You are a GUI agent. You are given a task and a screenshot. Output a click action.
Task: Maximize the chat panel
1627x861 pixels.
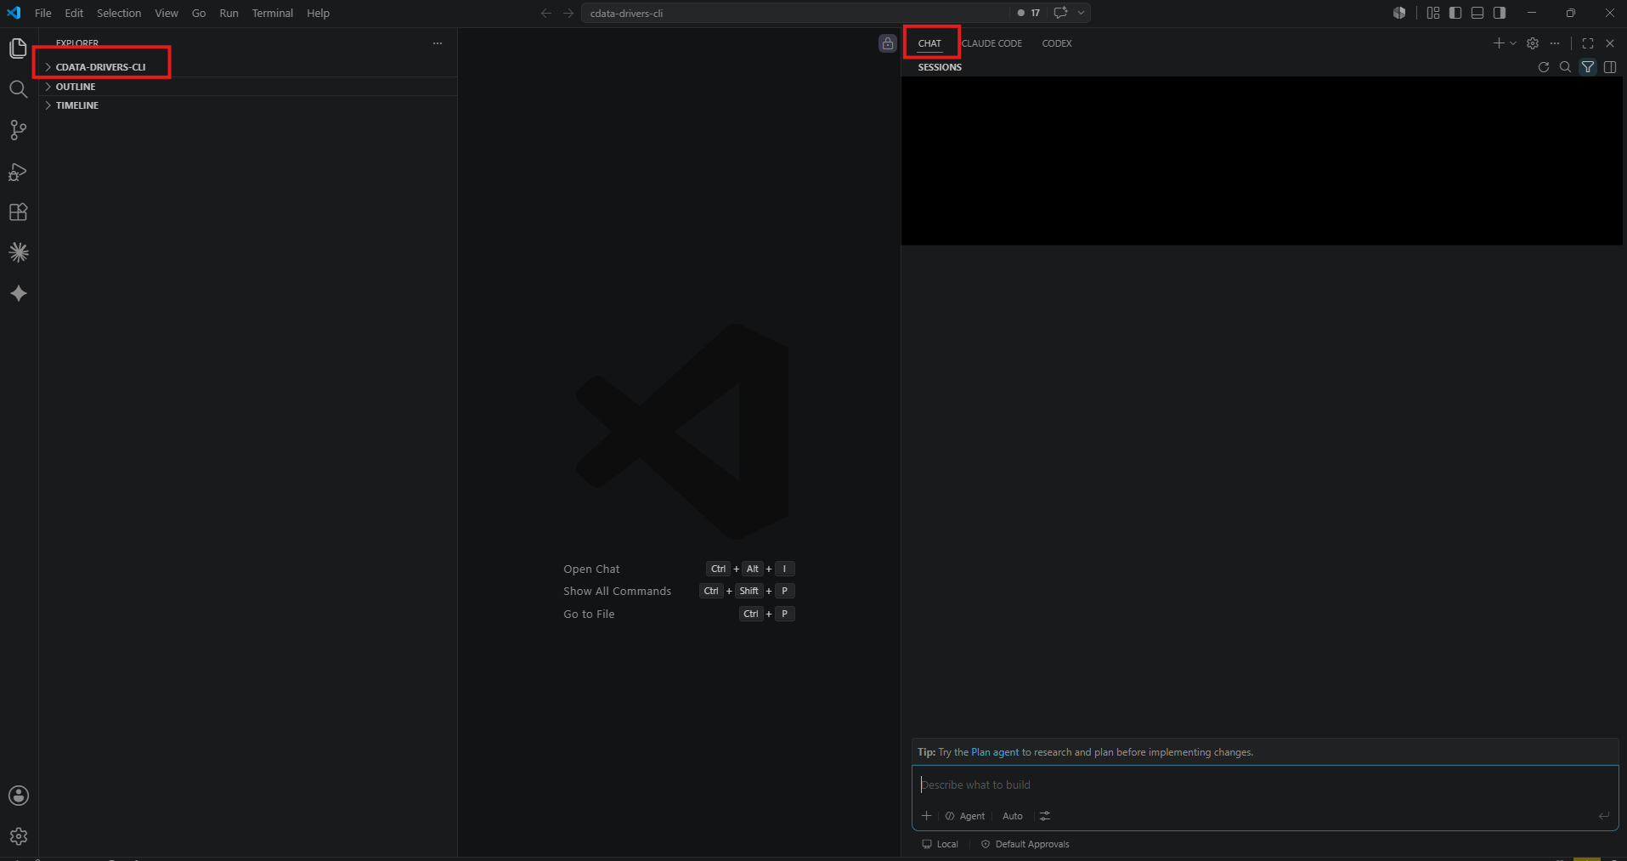click(x=1588, y=43)
